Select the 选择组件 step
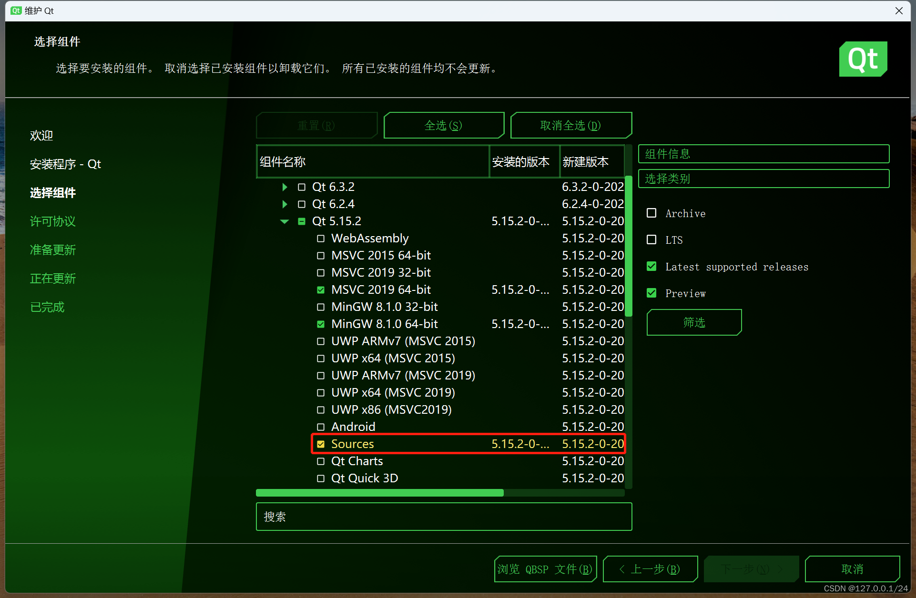This screenshot has height=598, width=916. [53, 193]
